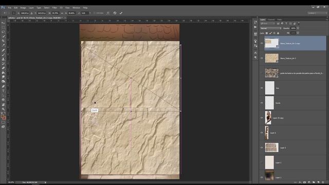Click the foreground color swatch
329x185 pixels.
(2, 117)
